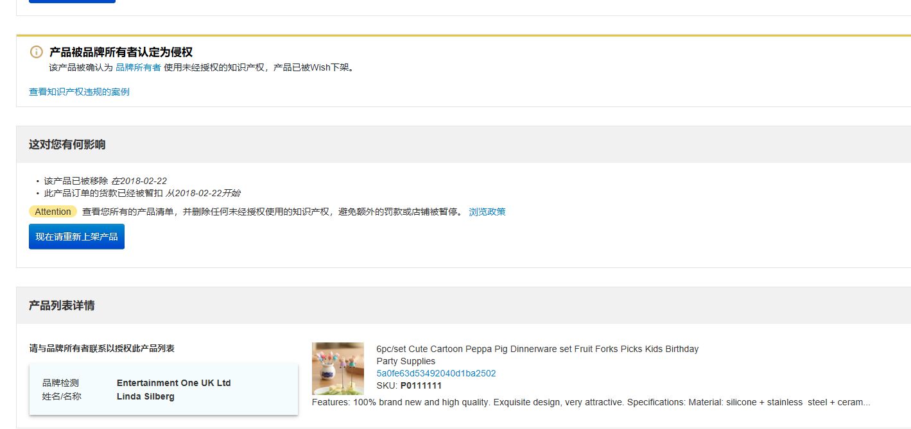Click the 现在请重新上架产品 button
Viewport: 911px width, 429px height.
click(x=76, y=237)
